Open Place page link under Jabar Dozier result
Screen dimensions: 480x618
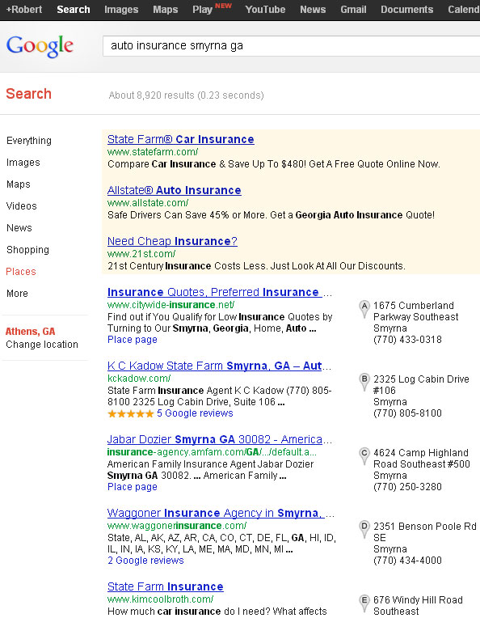(133, 487)
